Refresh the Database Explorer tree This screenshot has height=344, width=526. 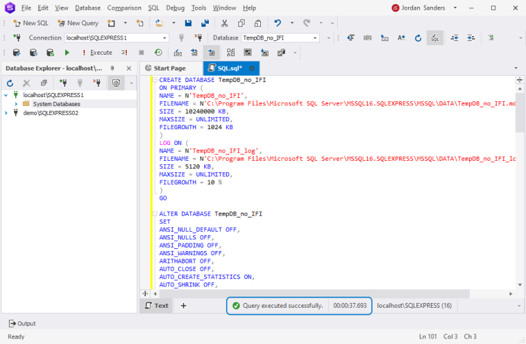tap(10, 83)
